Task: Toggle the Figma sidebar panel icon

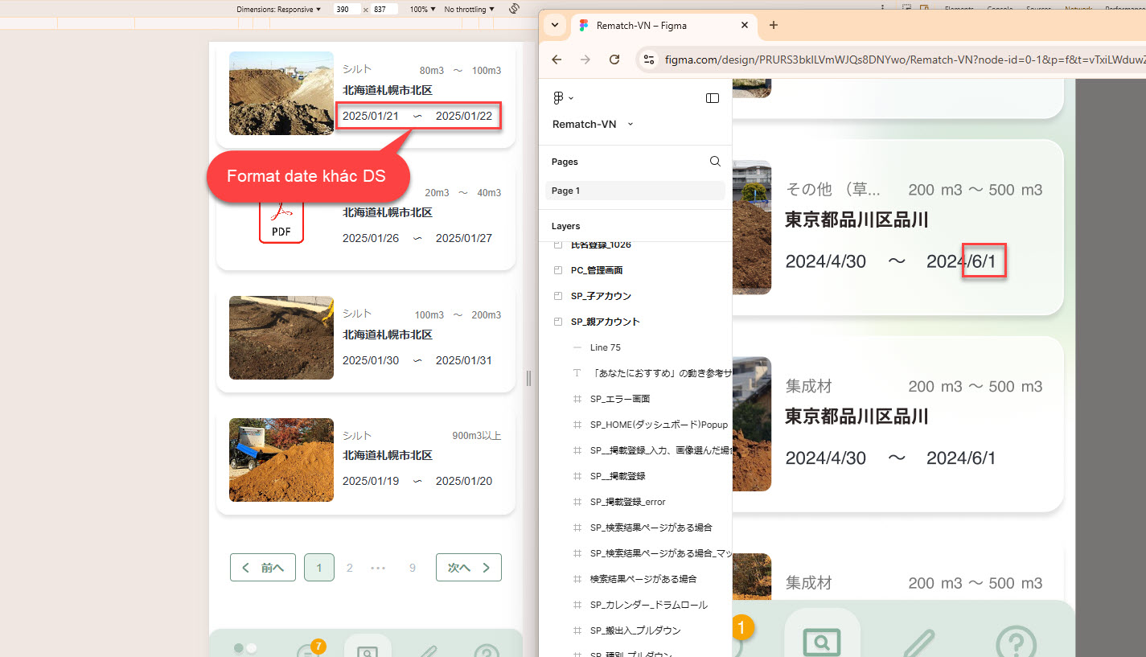Action: tap(712, 98)
